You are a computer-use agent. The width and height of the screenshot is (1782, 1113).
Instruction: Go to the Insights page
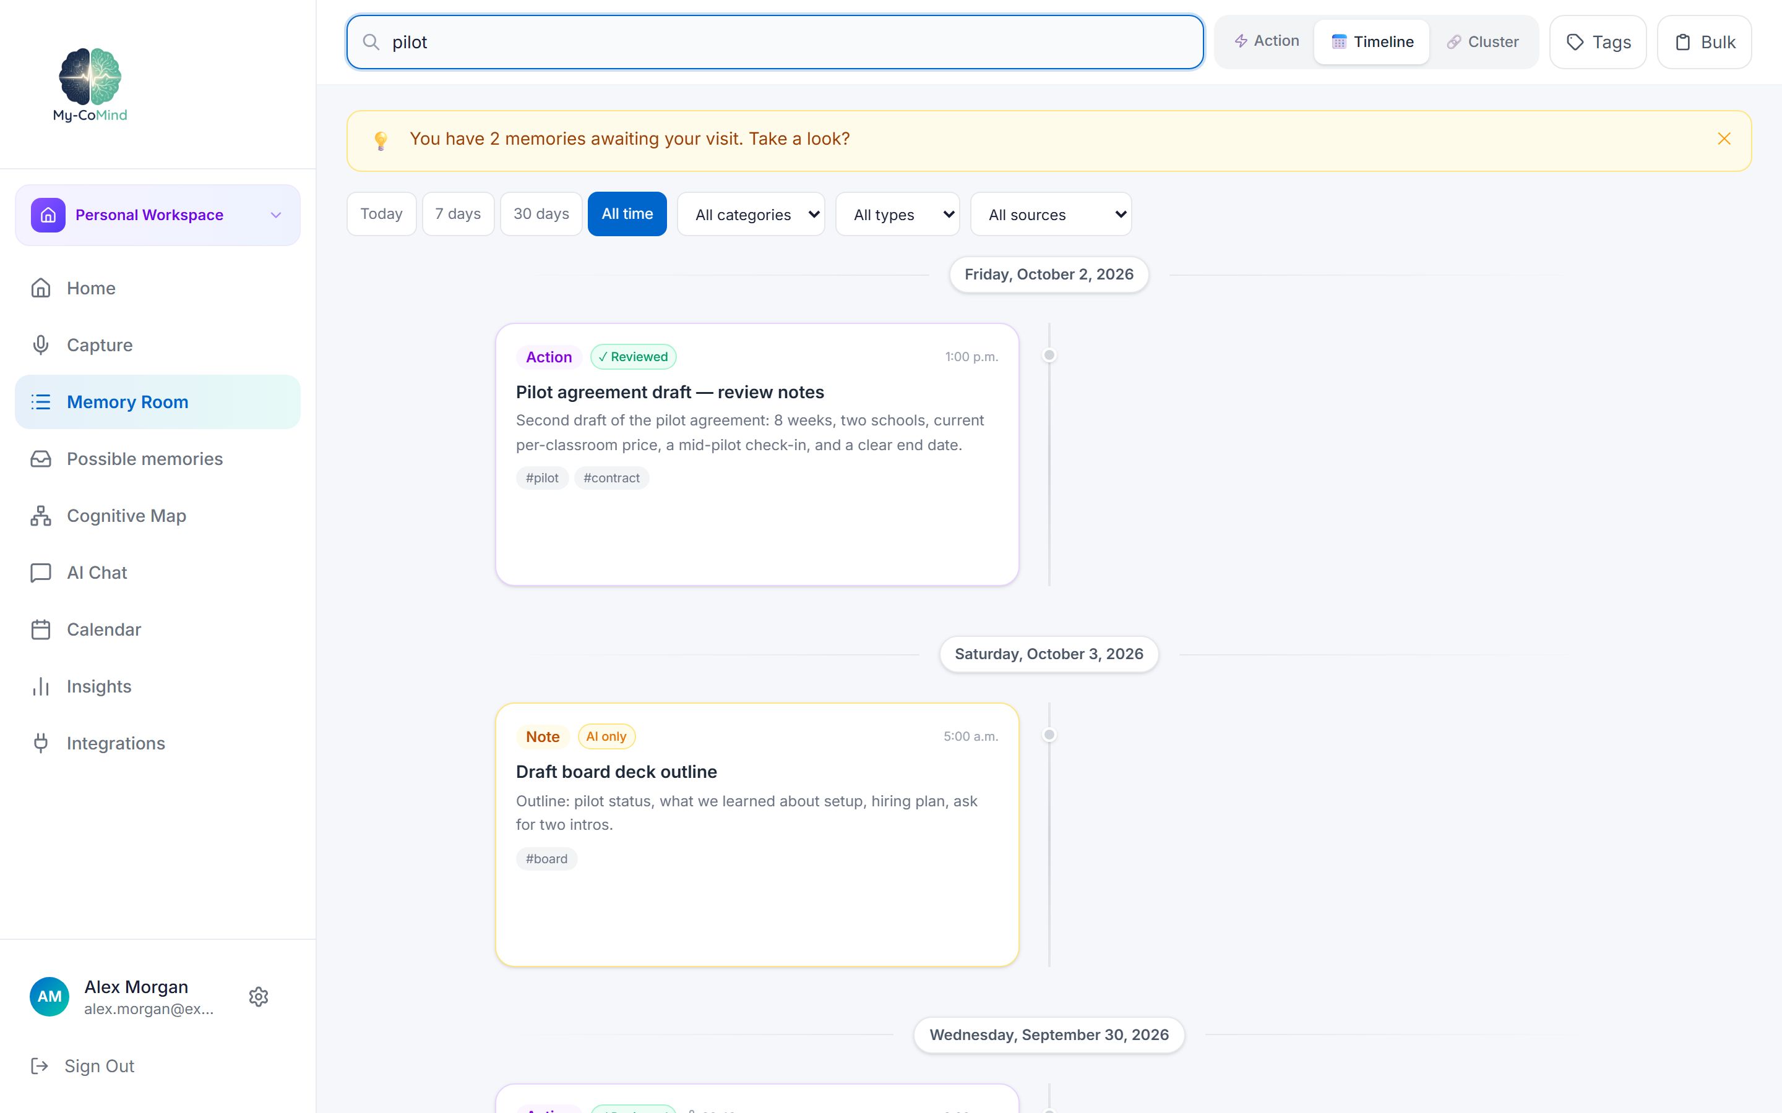tap(158, 686)
